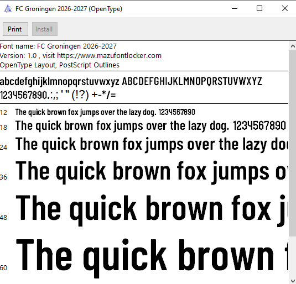Viewport: 296px width, 284px height.
Task: Click the Font name line of text
Action: pyautogui.click(x=58, y=46)
